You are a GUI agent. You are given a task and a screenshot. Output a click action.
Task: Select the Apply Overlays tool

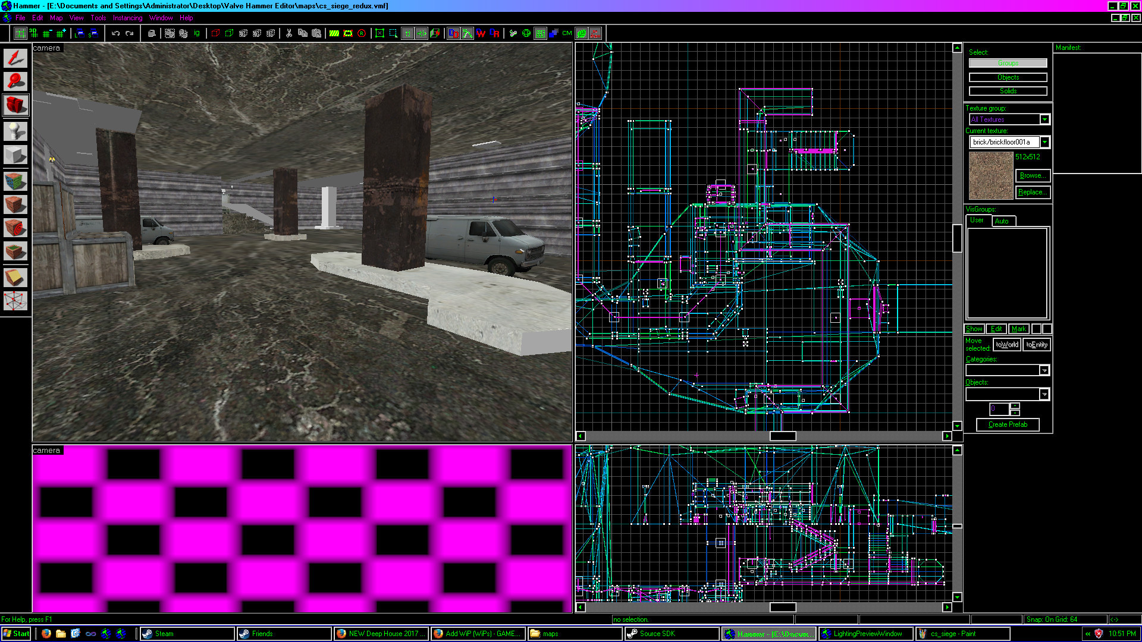[x=15, y=252]
